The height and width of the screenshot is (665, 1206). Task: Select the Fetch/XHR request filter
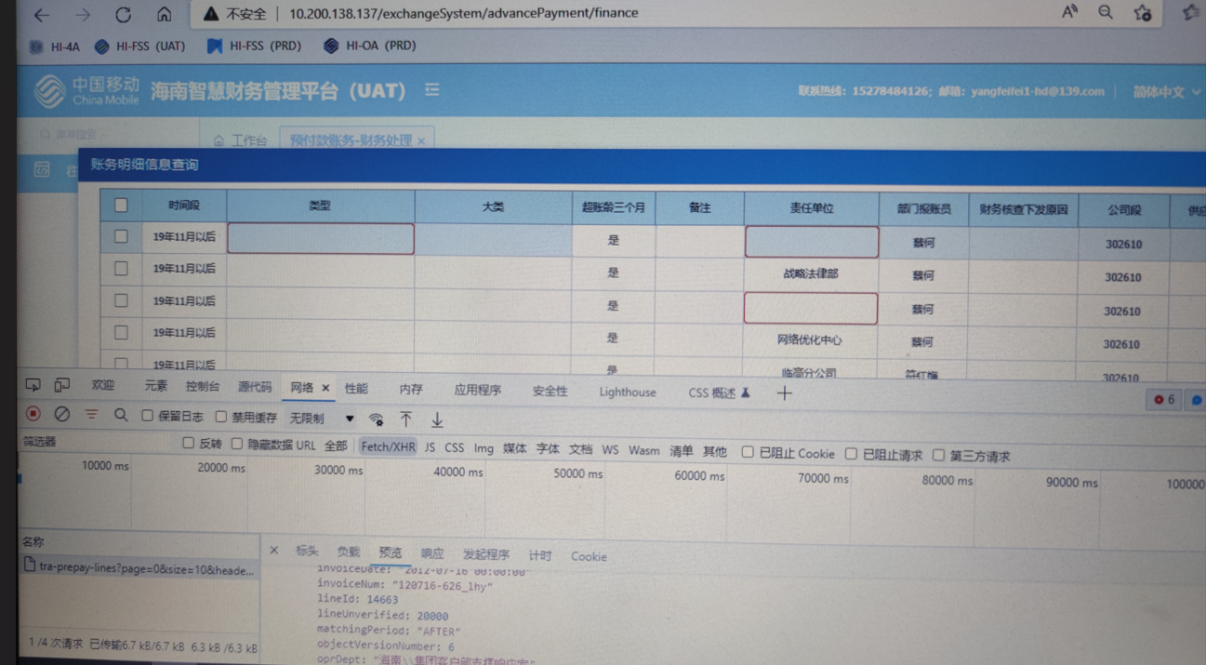tap(388, 447)
